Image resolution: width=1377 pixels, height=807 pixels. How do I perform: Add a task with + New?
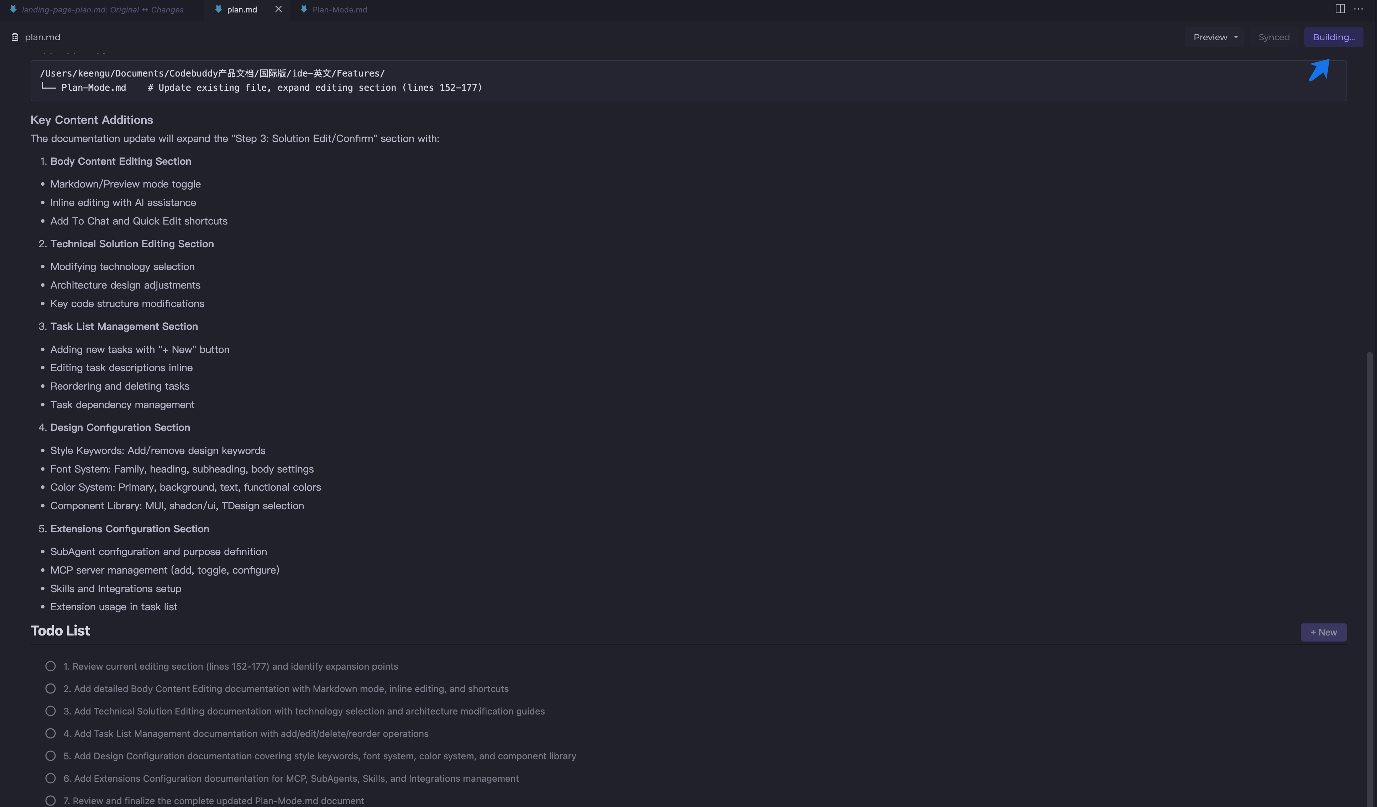[x=1324, y=632]
